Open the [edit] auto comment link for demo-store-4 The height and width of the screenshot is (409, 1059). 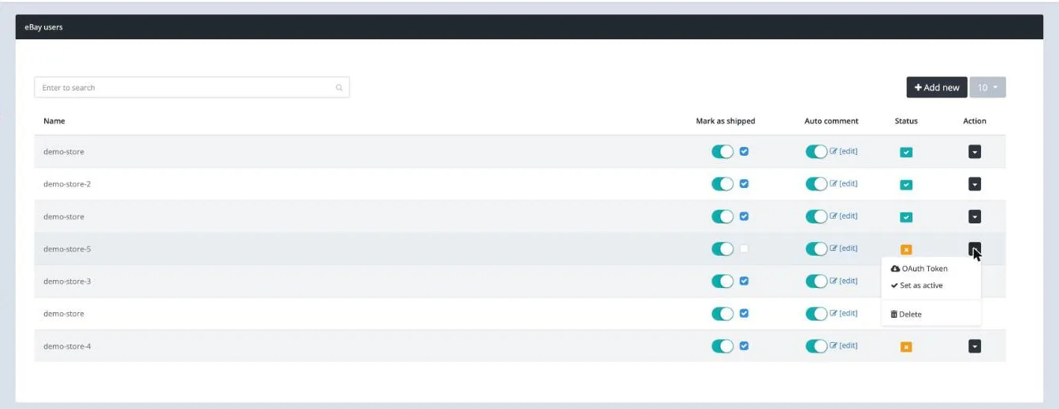click(x=844, y=345)
